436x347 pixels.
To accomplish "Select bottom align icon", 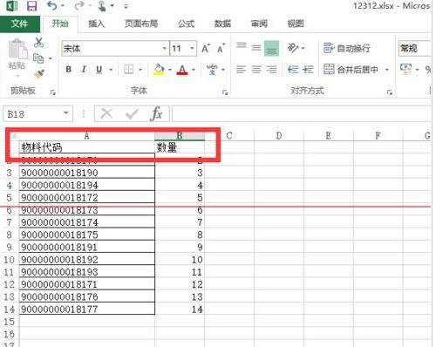I will [271, 48].
